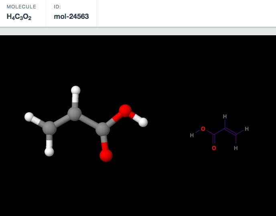Click the leftmost H label in 2D structure

pyautogui.click(x=192, y=135)
